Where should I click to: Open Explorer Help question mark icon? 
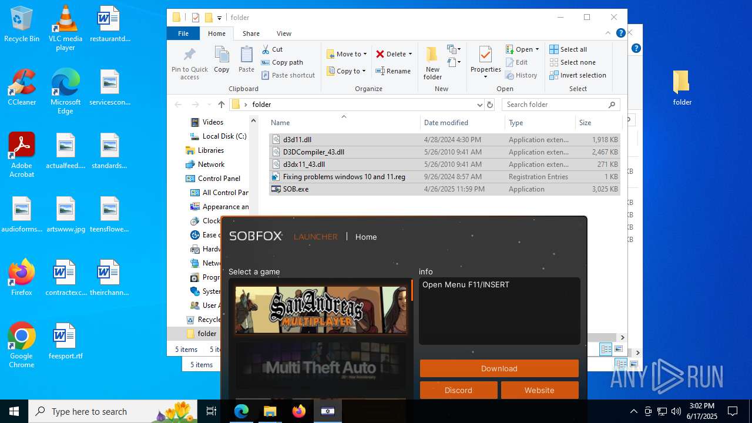(x=620, y=33)
